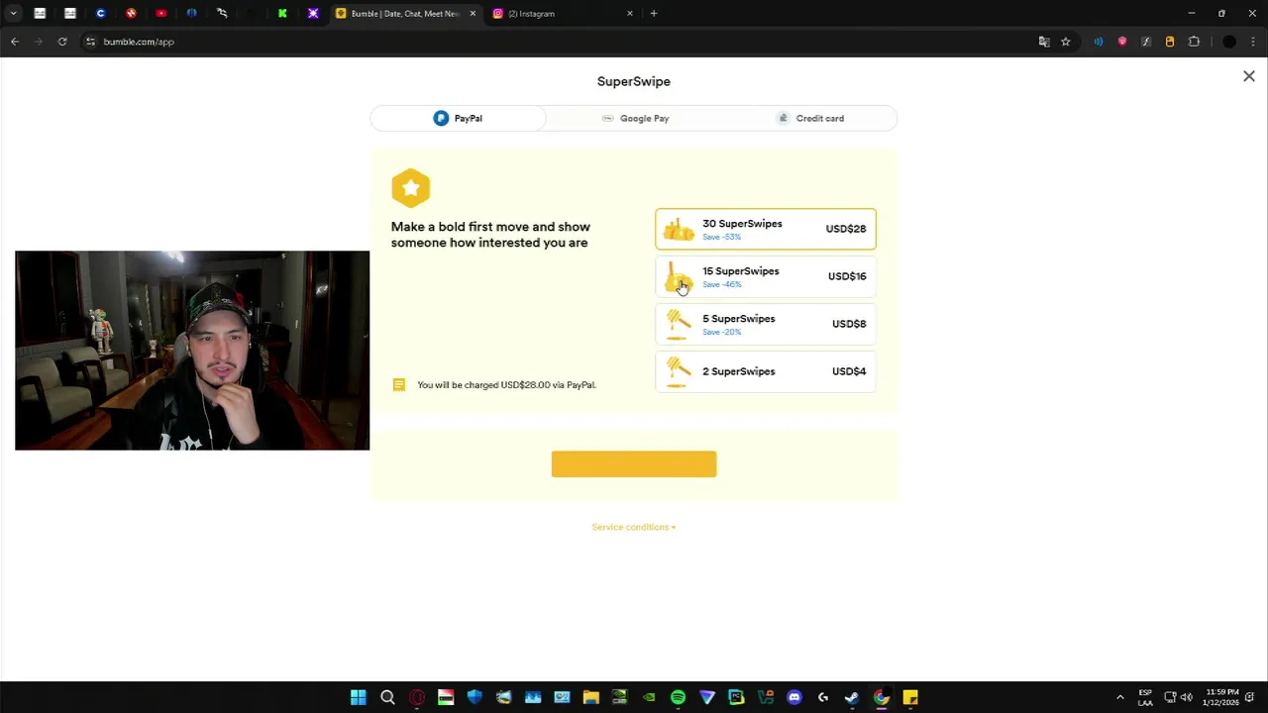Go back to the previous page
The width and height of the screenshot is (1268, 713).
15,42
